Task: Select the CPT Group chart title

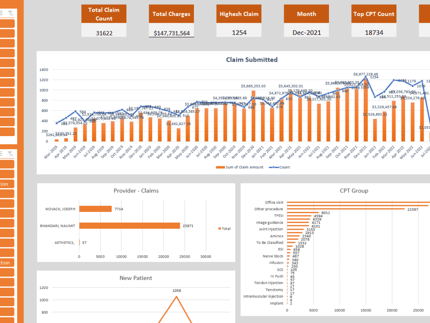Action: (354, 191)
